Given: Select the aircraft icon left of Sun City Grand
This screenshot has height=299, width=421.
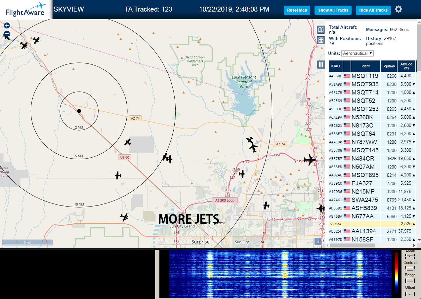Looking at the screenshot, I should (124, 217).
